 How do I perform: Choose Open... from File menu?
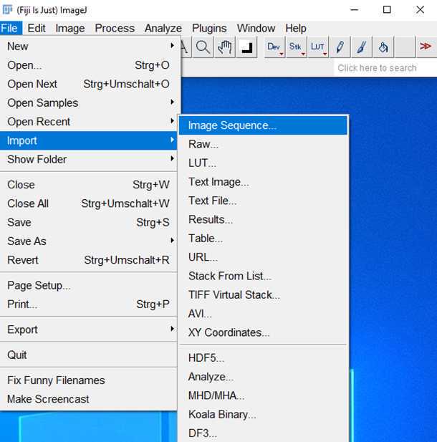(89, 65)
